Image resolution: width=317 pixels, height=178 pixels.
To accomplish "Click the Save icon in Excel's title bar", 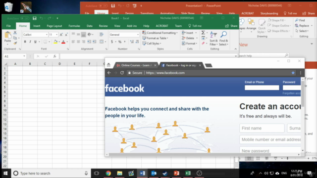I will [x=34, y=18].
